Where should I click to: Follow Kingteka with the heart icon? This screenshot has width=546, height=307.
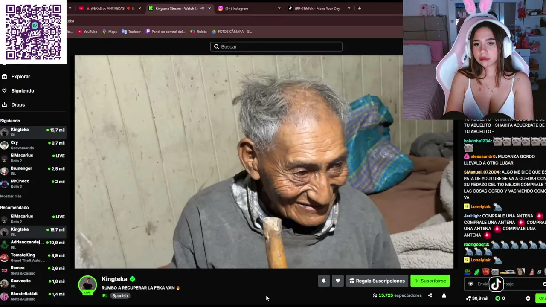coord(338,281)
